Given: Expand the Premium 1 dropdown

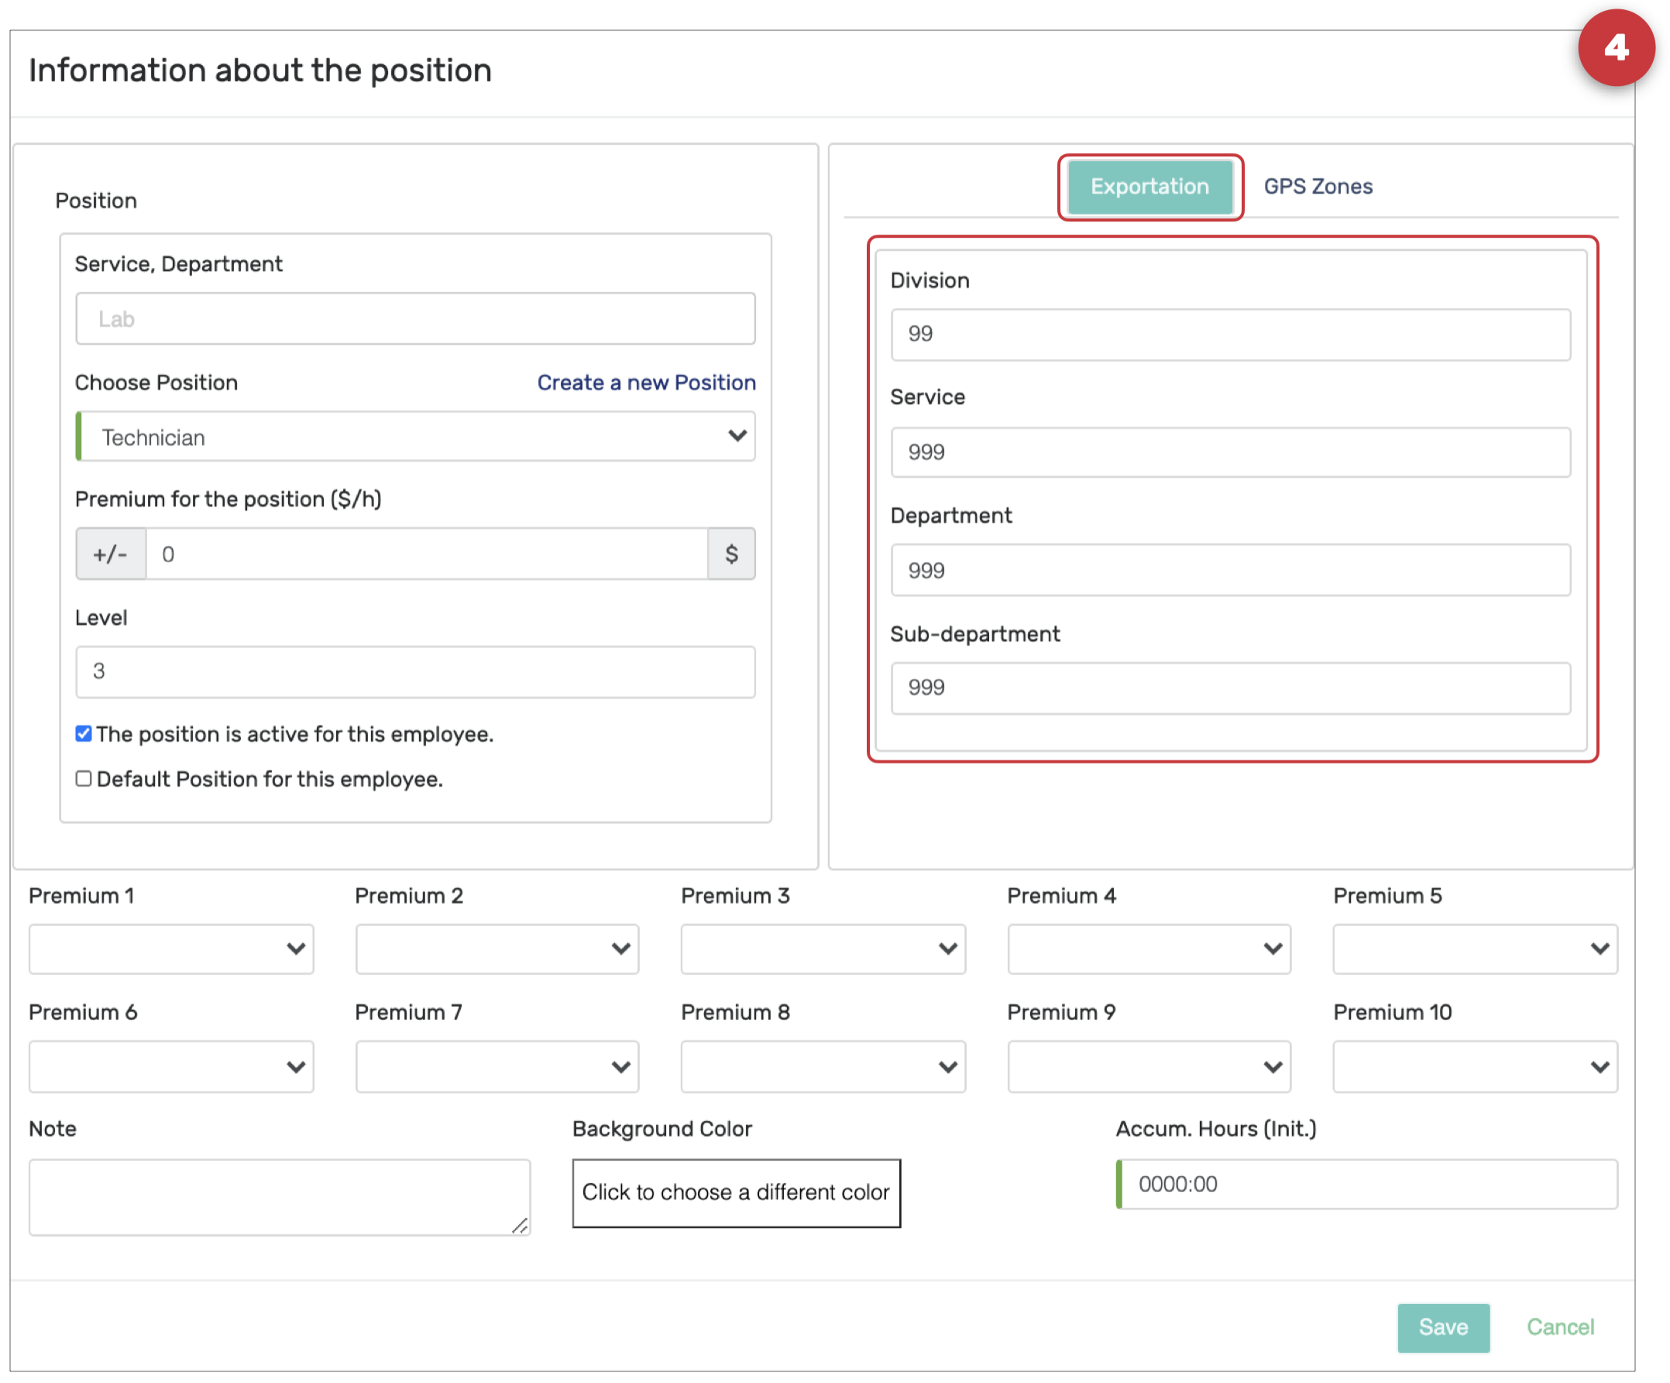Looking at the screenshot, I should tap(171, 949).
